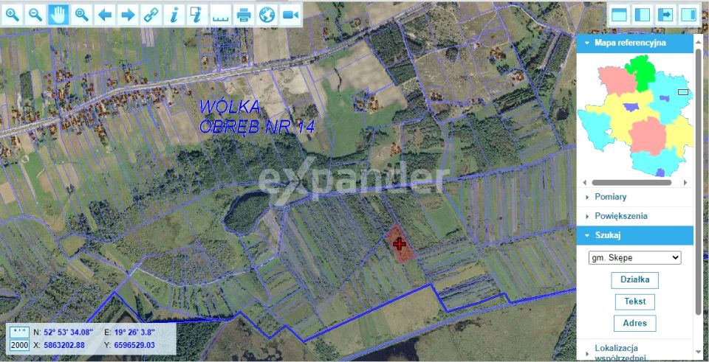Click the chain link icon
Image resolution: width=709 pixels, height=362 pixels.
pos(151,15)
